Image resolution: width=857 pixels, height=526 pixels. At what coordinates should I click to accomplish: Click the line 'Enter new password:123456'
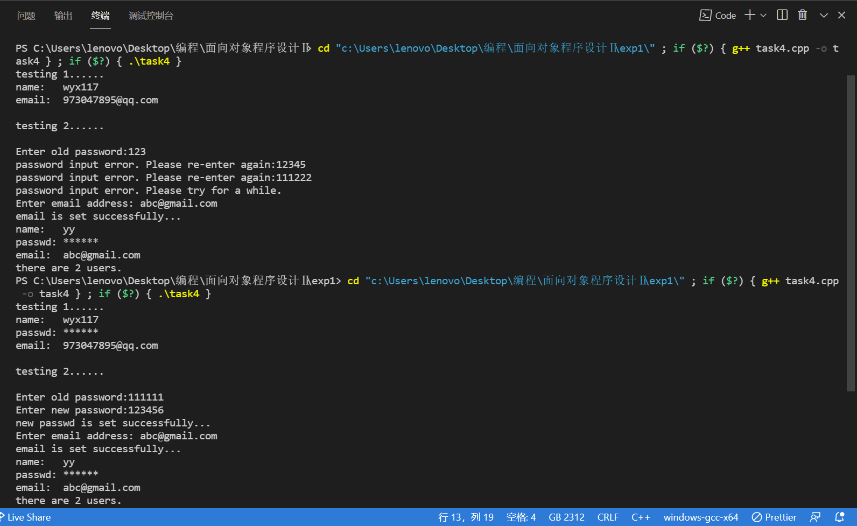click(x=90, y=410)
